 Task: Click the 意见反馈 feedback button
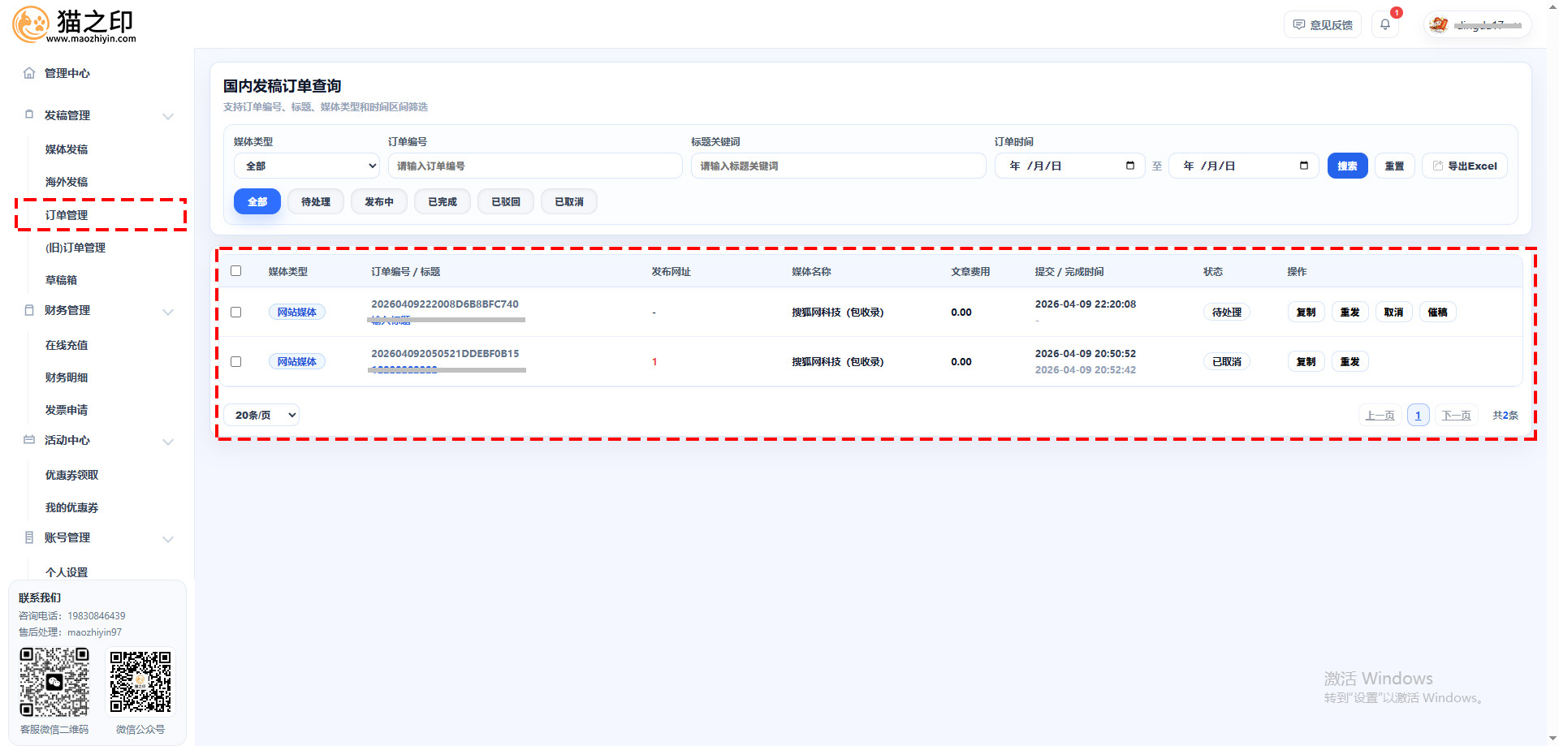[1322, 25]
